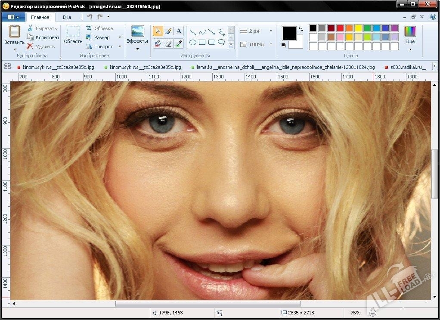Viewport: 440px width, 320px height.
Task: Reset colors to default black and white
Action: (x=284, y=45)
